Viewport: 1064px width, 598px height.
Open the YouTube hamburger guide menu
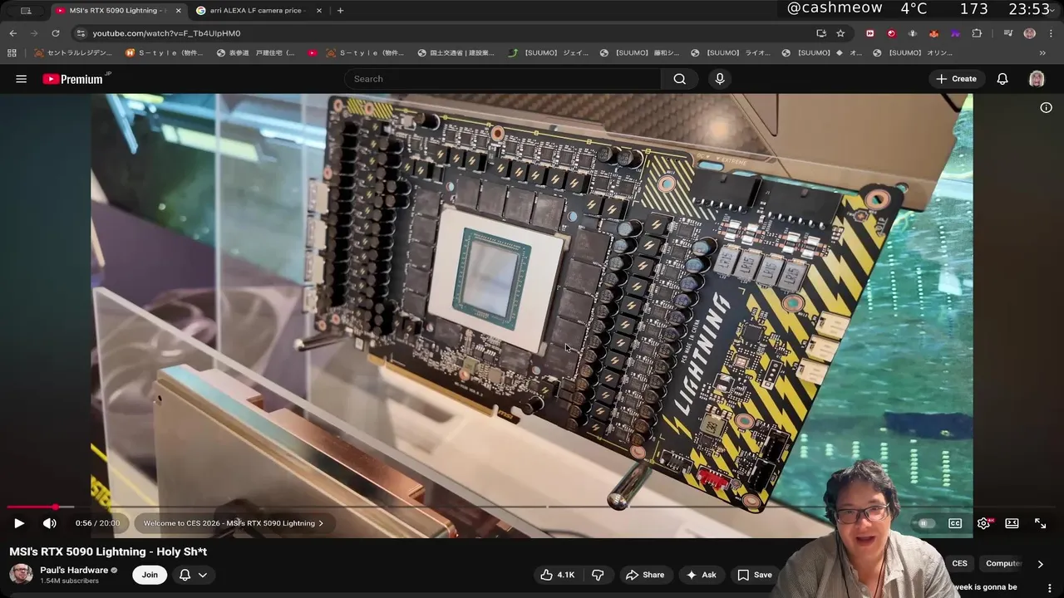tap(22, 79)
